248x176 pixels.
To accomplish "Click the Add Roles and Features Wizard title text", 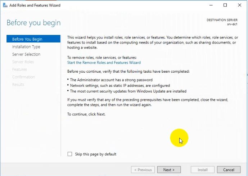I will tap(35, 5).
